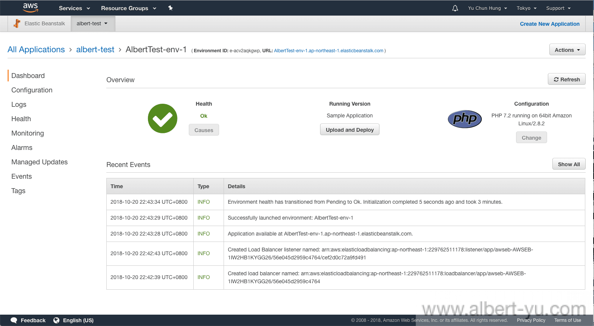The width and height of the screenshot is (594, 326).
Task: Open albert-test breadcrumb link
Action: click(95, 50)
